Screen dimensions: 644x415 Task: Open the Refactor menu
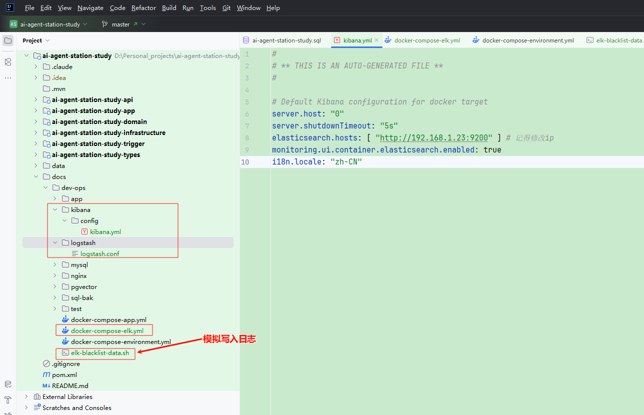[x=143, y=8]
